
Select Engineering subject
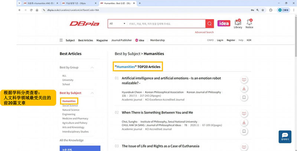(x=69, y=114)
